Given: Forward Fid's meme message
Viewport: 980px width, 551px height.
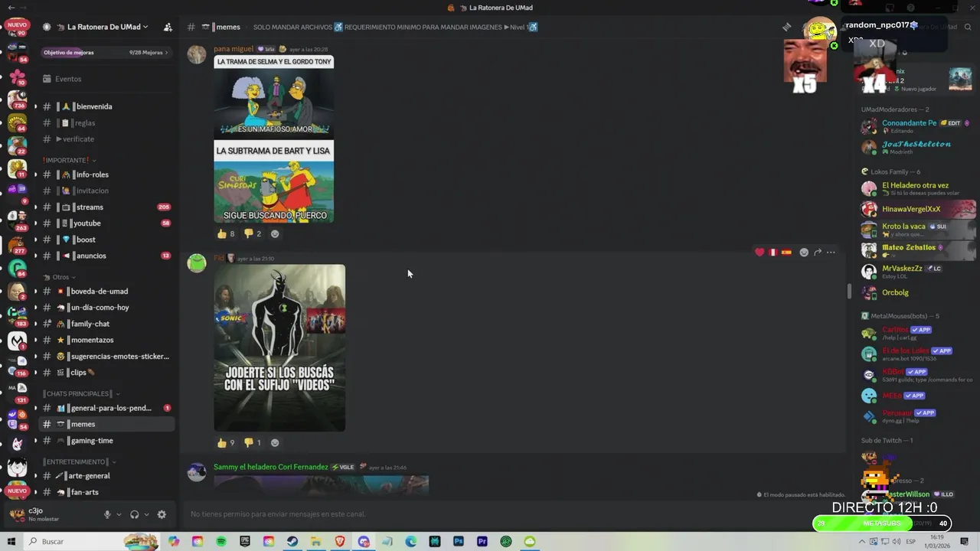Looking at the screenshot, I should (818, 252).
